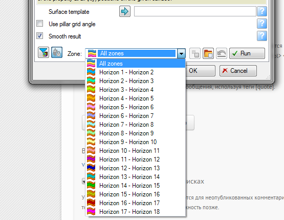Viewport: 284px width, 220px height.
Task: Click the Surface template input field
Action: (195, 11)
